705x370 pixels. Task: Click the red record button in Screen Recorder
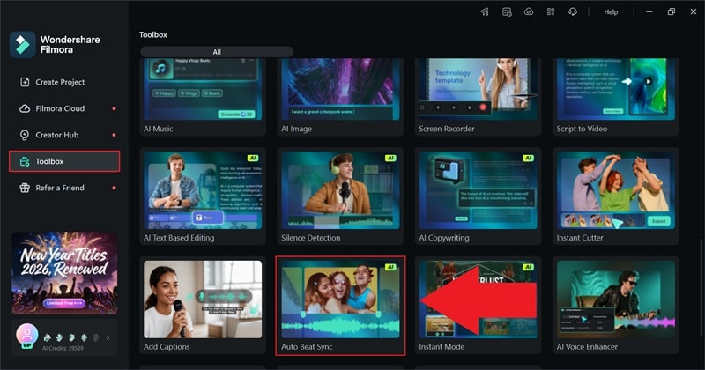(x=483, y=107)
